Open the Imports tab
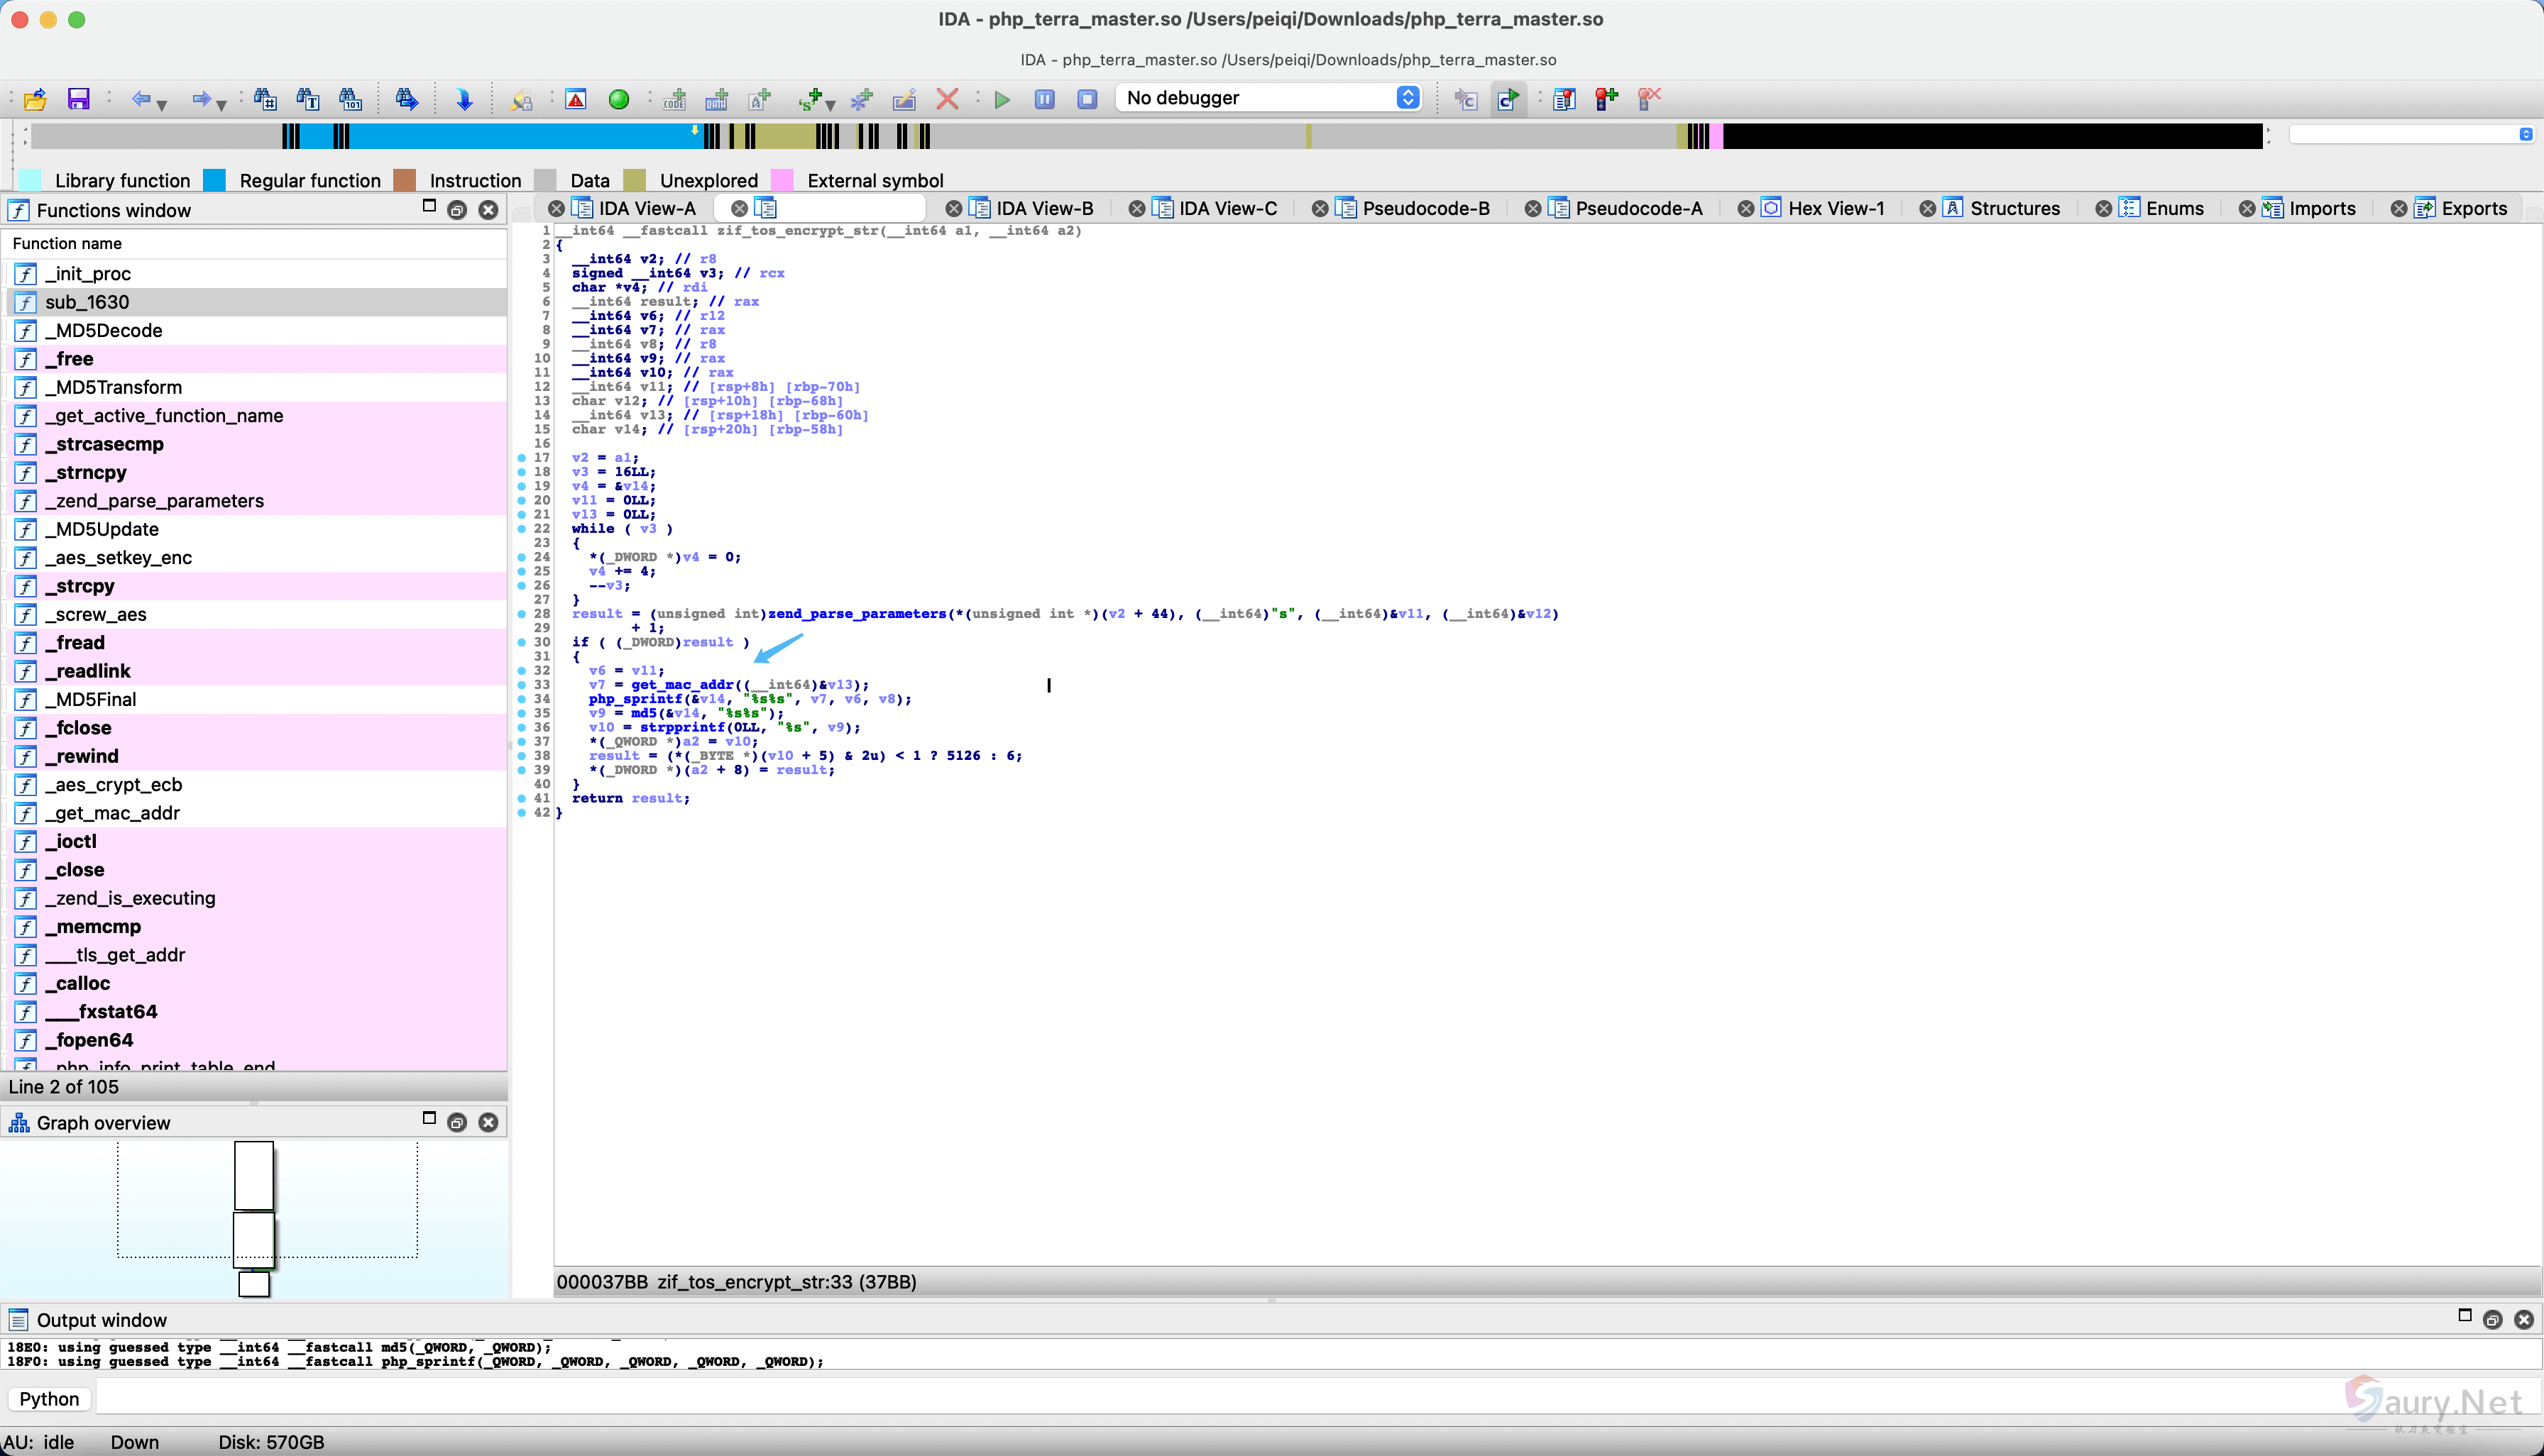2544x1456 pixels. 2321,209
